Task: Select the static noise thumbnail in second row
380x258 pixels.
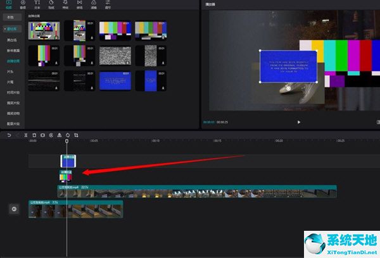Action: coord(115,55)
